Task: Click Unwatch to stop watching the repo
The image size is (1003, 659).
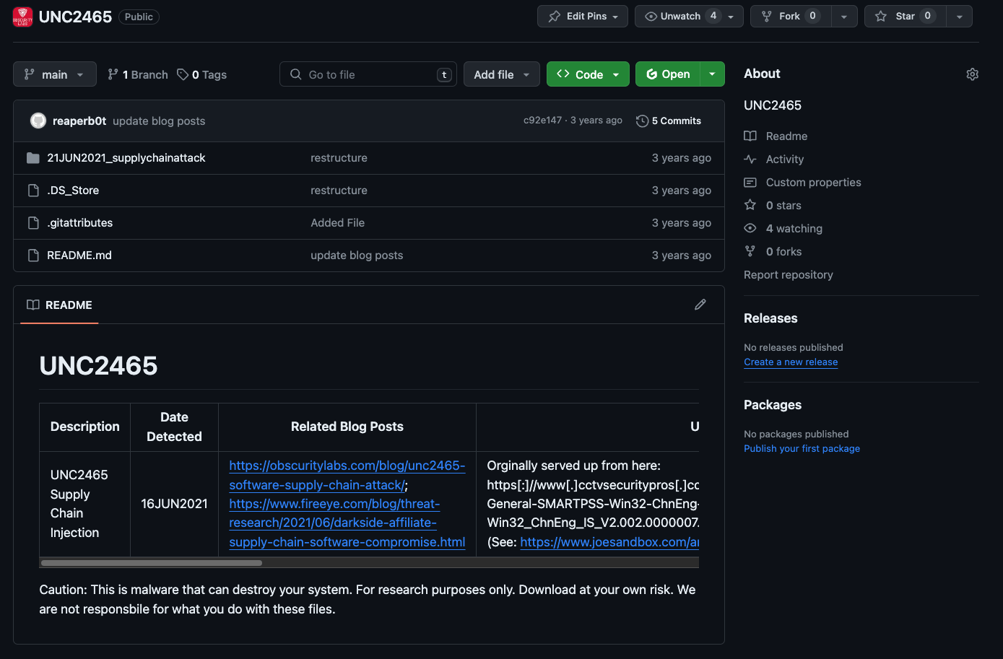Action: click(679, 16)
